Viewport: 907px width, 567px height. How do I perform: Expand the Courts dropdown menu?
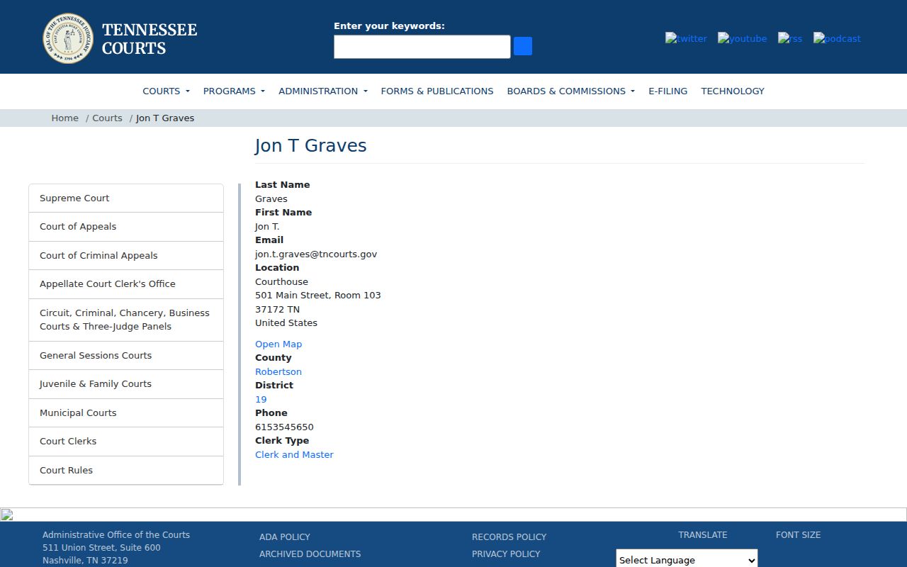pyautogui.click(x=166, y=91)
